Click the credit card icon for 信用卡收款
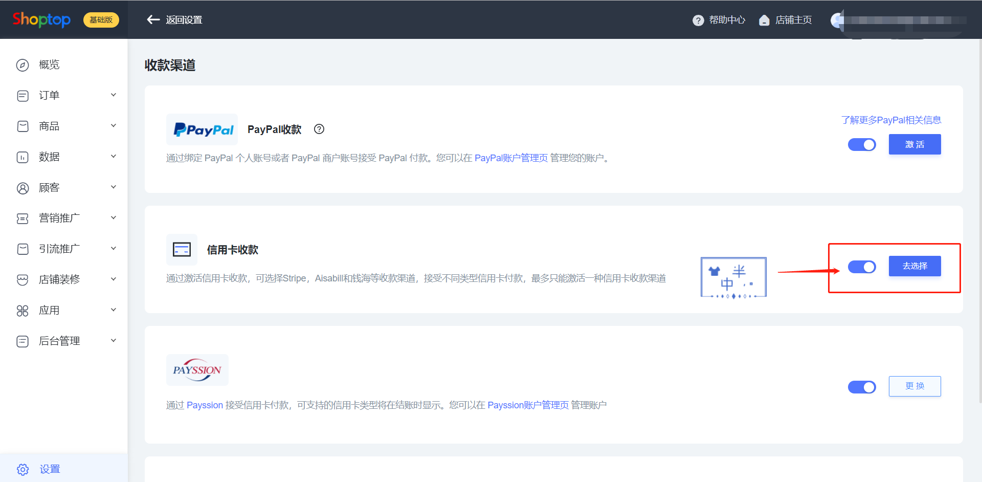 tap(182, 250)
